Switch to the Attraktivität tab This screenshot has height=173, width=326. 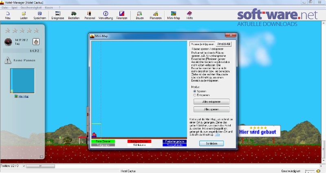click(x=223, y=44)
